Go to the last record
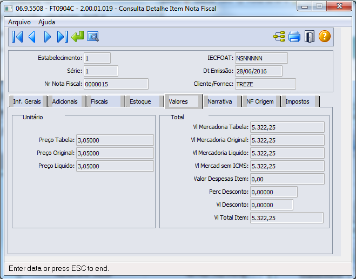 tap(63, 37)
